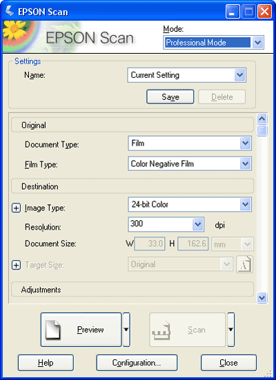Click the settings panel scrollbar thumb

pyautogui.click(x=262, y=130)
